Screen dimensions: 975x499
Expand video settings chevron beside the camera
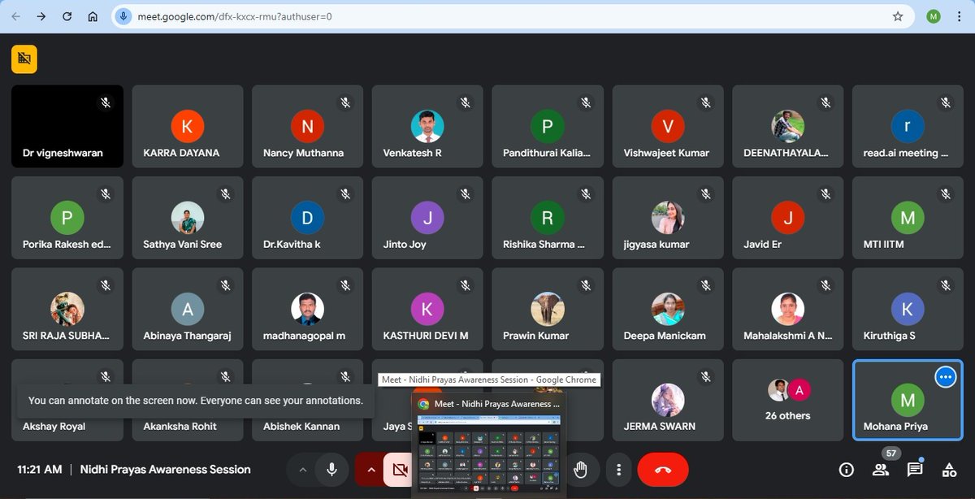[x=371, y=470]
